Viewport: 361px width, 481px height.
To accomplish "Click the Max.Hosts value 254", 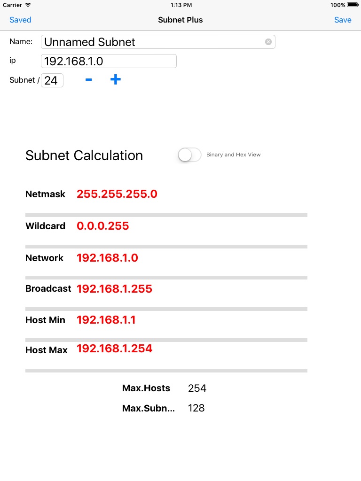I will (197, 388).
